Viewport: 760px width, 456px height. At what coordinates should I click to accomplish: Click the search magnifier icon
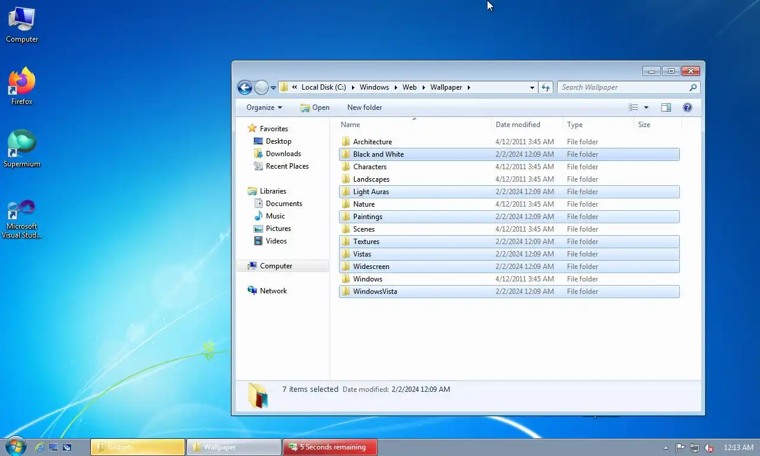(x=693, y=87)
